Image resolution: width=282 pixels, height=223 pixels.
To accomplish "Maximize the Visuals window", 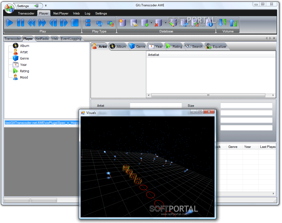I will [200, 112].
